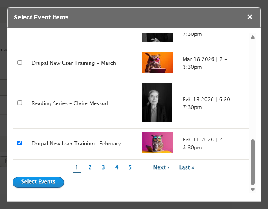Check the Drupal New User Training – March checkbox
Image resolution: width=268 pixels, height=209 pixels.
tap(19, 63)
